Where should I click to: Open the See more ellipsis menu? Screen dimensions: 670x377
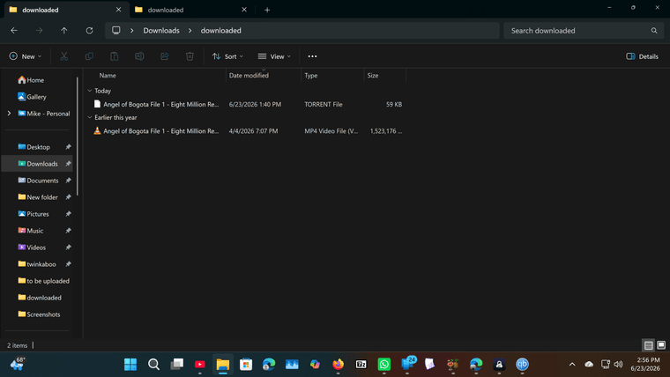(312, 56)
